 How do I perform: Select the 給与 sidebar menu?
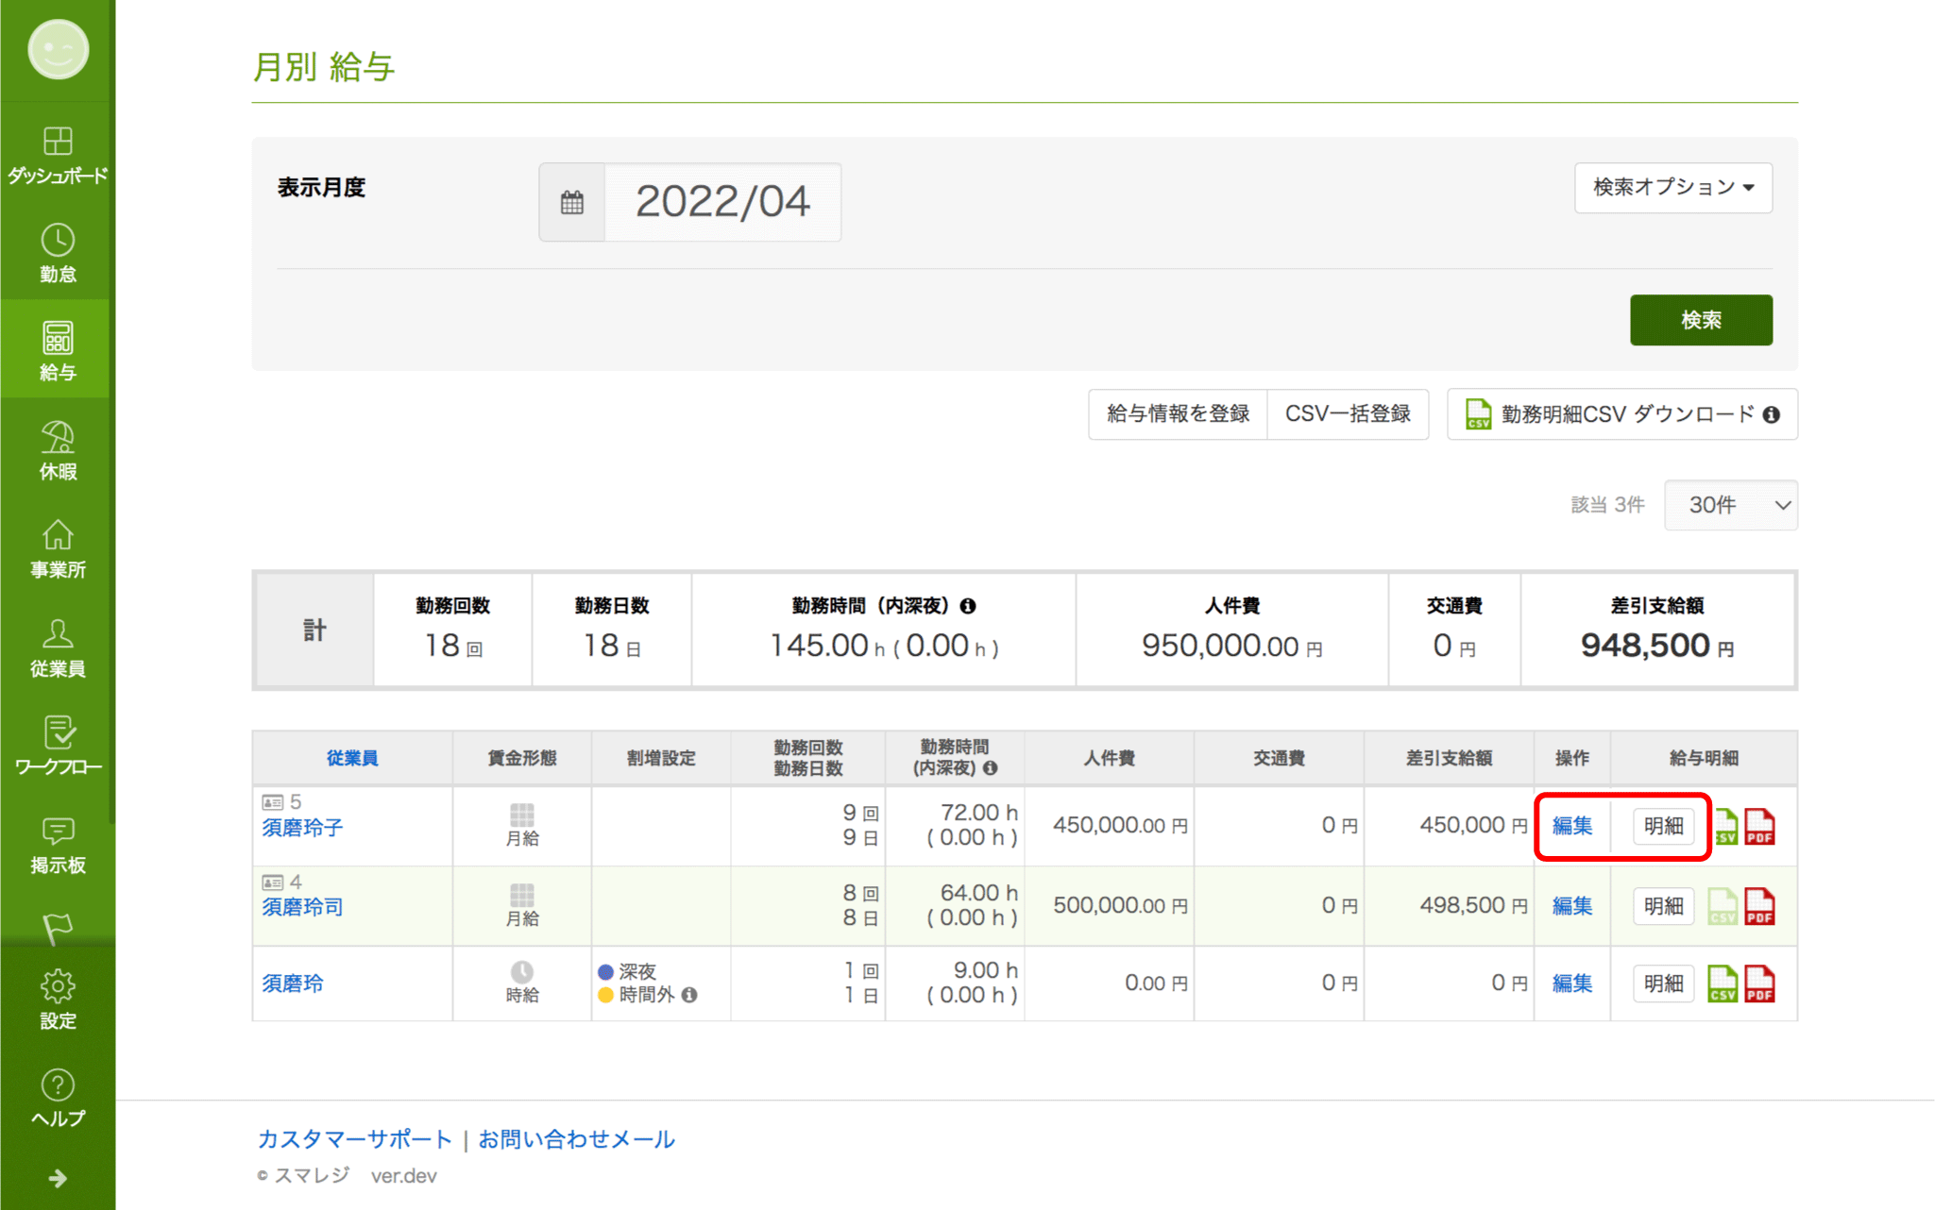tap(58, 350)
